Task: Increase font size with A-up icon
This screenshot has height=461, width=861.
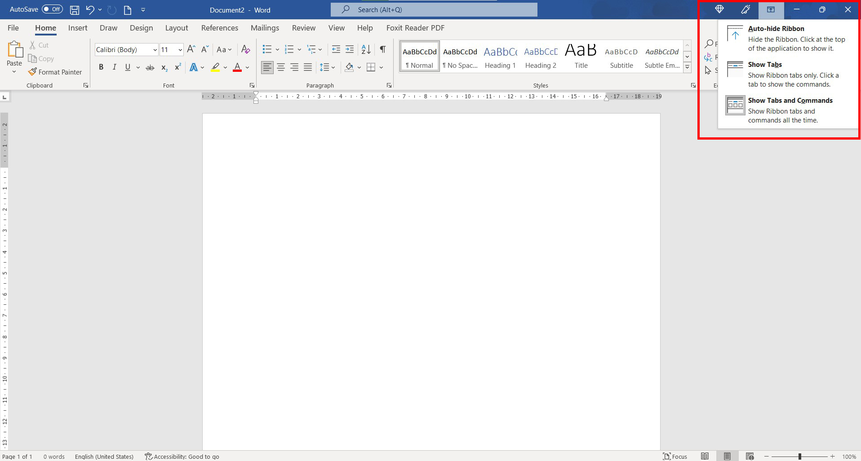Action: (191, 49)
